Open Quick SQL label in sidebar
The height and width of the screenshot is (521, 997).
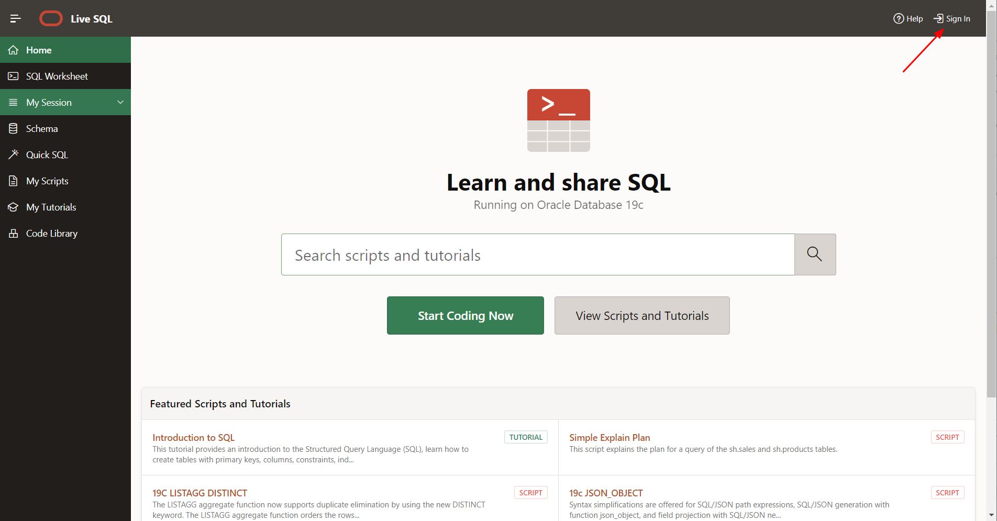[x=47, y=154]
